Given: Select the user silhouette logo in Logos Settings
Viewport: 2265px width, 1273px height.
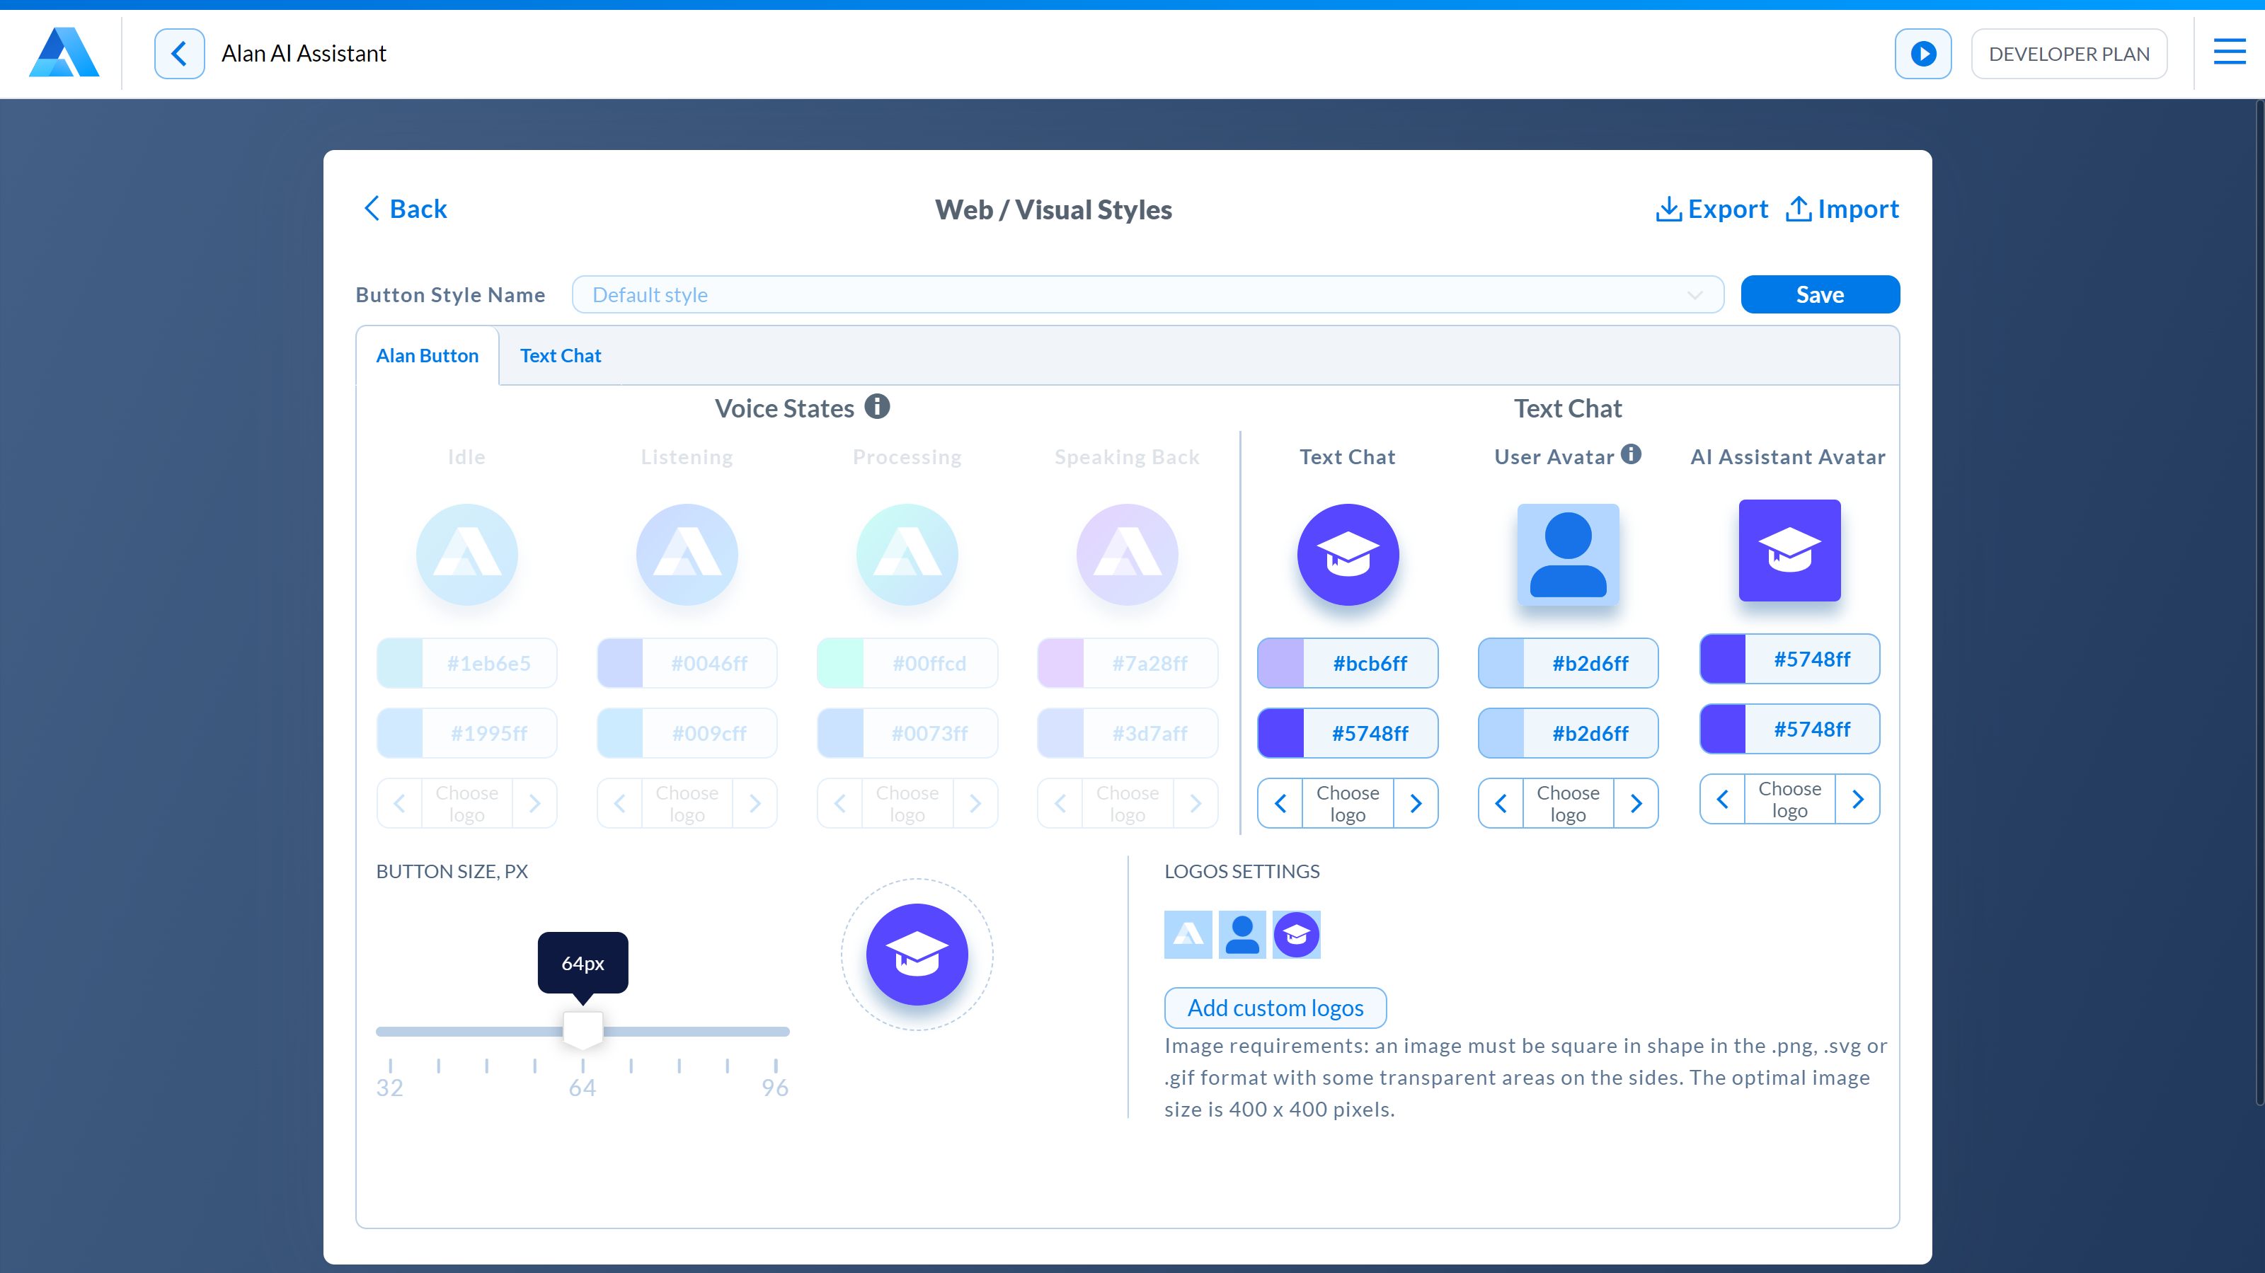Looking at the screenshot, I should (x=1242, y=935).
